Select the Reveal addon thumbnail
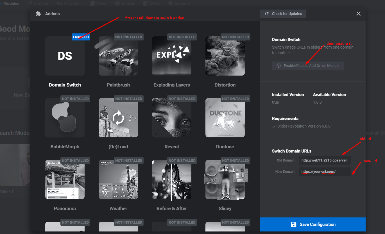Screen dimensions: 385x234 tap(172, 118)
